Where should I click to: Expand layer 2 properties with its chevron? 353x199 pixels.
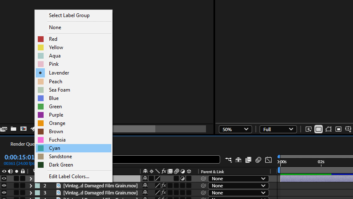(x=31, y=186)
